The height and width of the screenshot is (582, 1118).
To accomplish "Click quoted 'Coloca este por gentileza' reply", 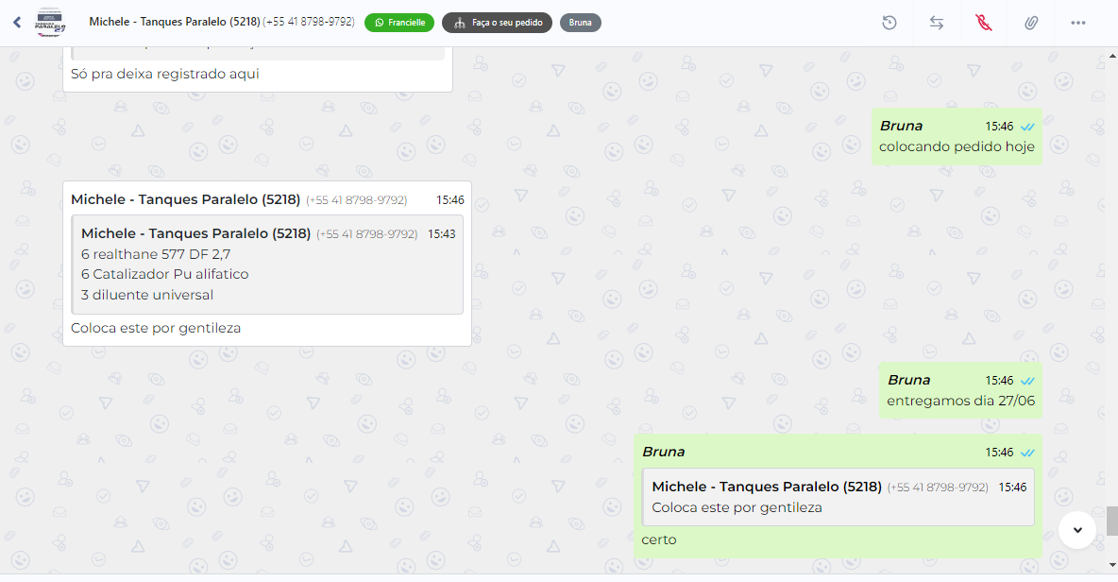I will pyautogui.click(x=838, y=497).
